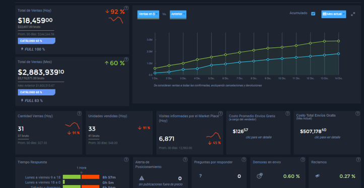
Task: Click clic para ver detalle under $126.57
Action: [259, 137]
